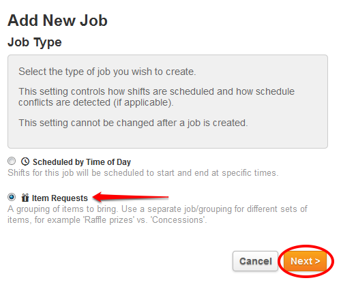Click the red arrow pointing at Item Requests

(x=130, y=197)
